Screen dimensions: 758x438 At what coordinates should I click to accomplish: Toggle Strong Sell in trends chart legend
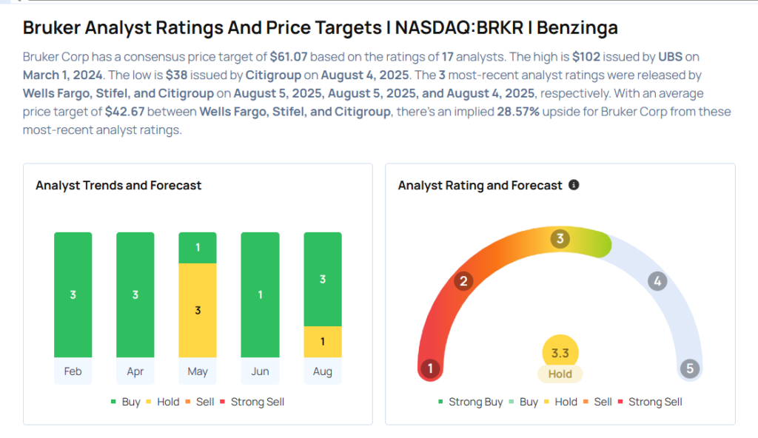click(251, 402)
